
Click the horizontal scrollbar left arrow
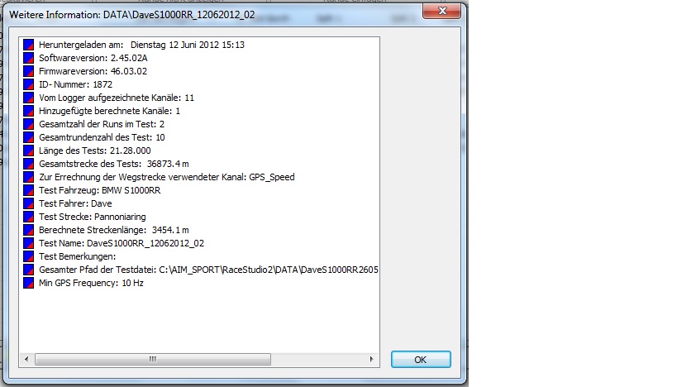pos(26,360)
